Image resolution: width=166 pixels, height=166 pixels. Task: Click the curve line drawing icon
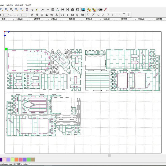[43, 10]
